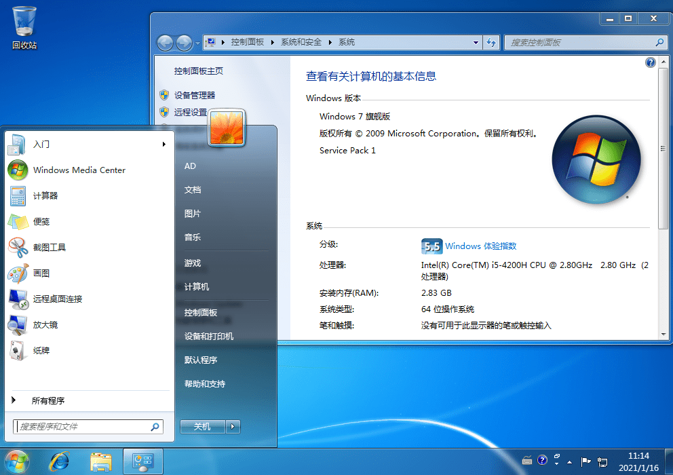
Task: Open the address bar history dropdown
Action: tap(476, 42)
